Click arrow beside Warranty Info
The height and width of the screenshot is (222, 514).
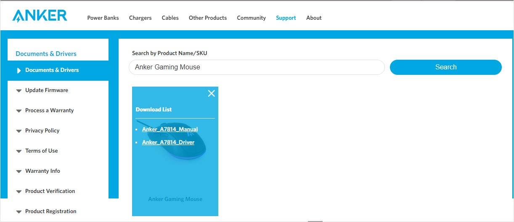click(x=19, y=172)
